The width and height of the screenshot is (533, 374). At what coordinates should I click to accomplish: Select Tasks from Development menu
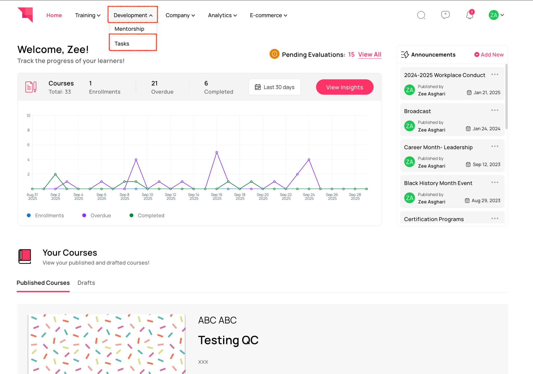point(122,44)
